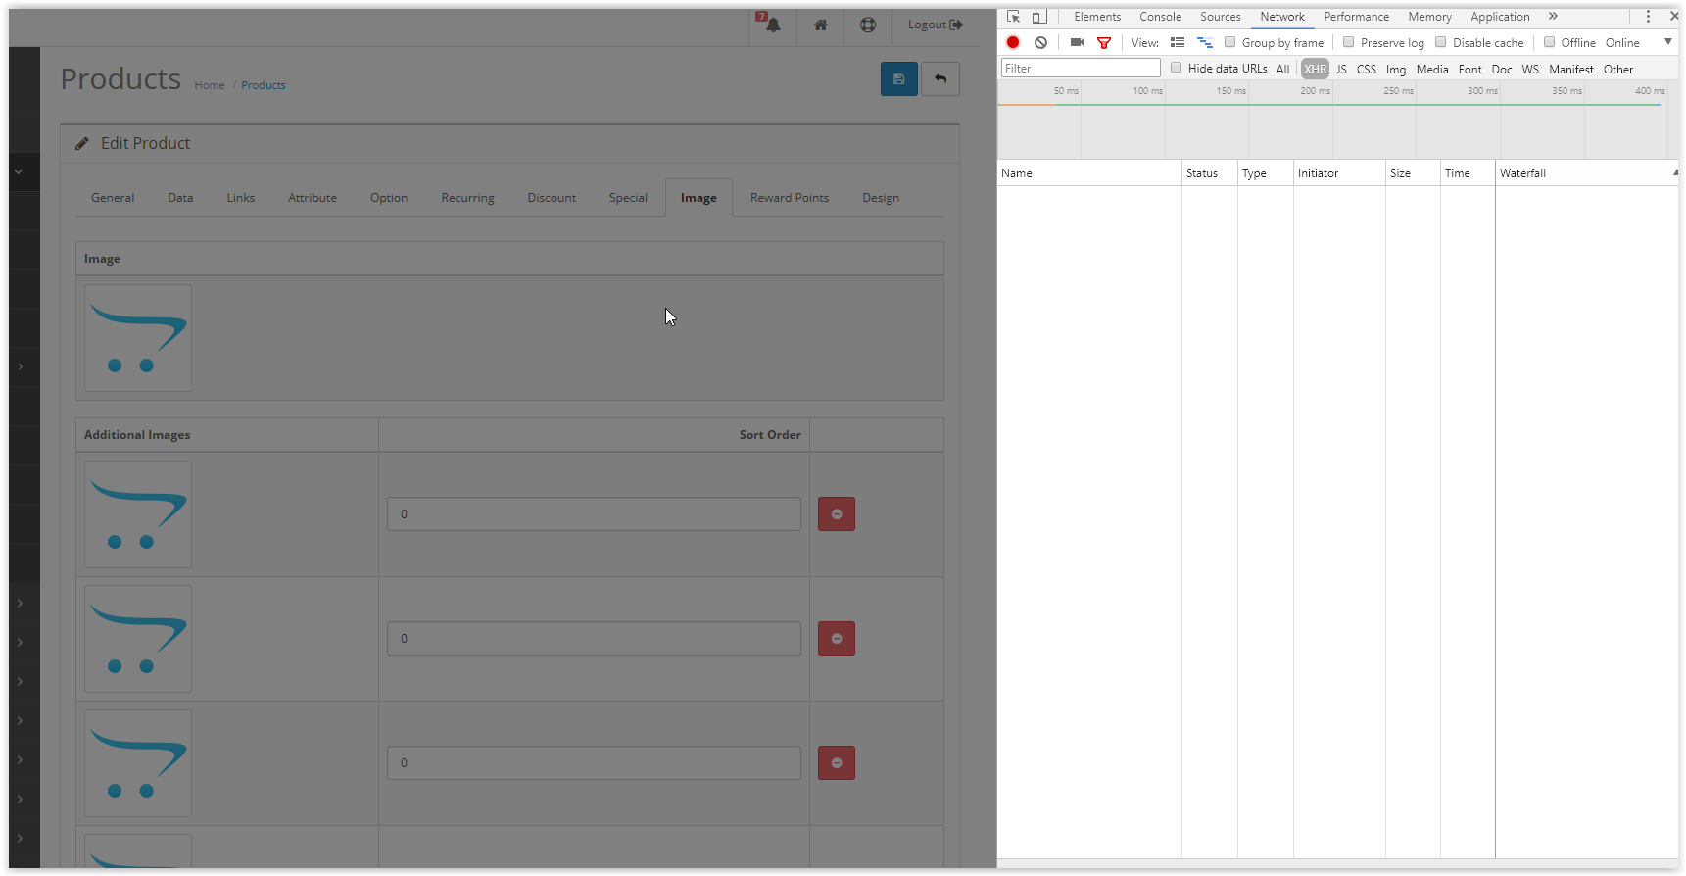Open the notifications bell icon

(x=773, y=25)
